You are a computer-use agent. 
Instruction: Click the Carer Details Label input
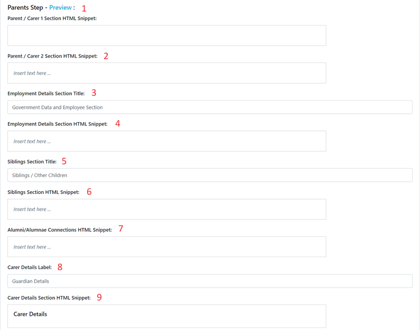point(209,281)
